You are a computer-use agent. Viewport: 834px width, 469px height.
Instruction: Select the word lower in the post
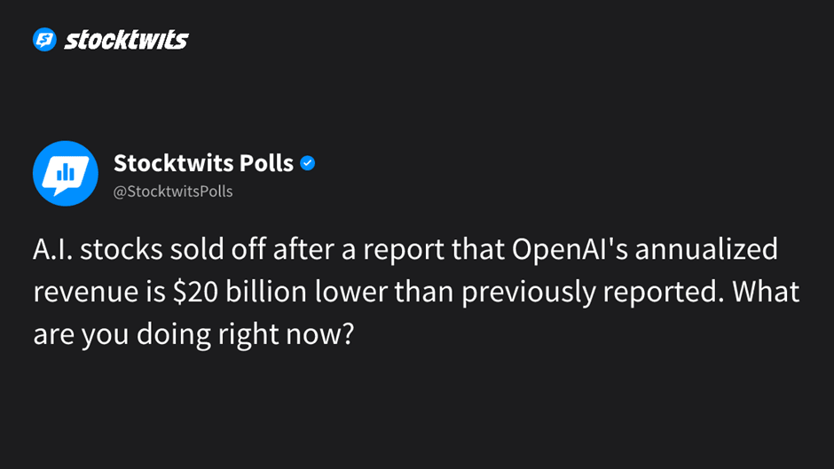tap(351, 292)
